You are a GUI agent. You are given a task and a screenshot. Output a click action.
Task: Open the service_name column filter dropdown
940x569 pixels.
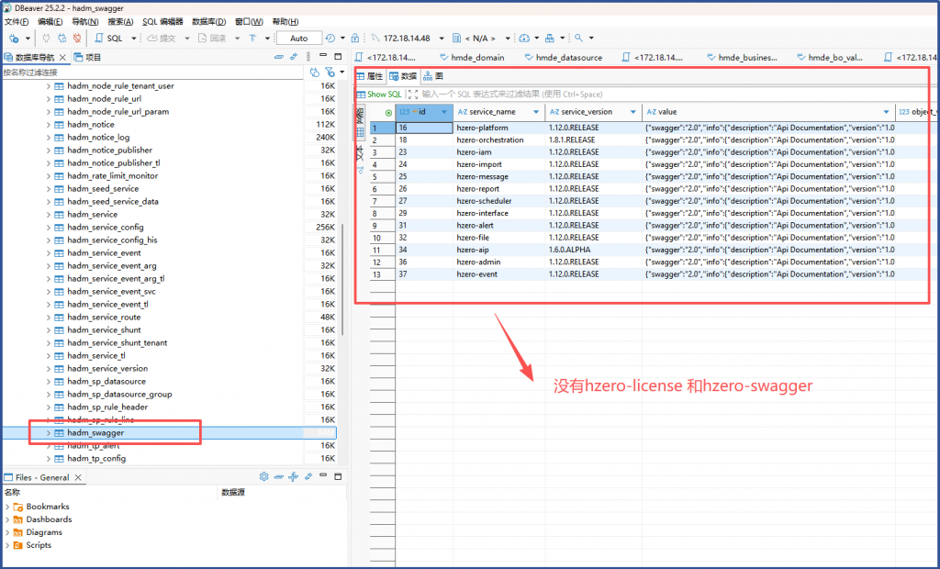pos(536,112)
